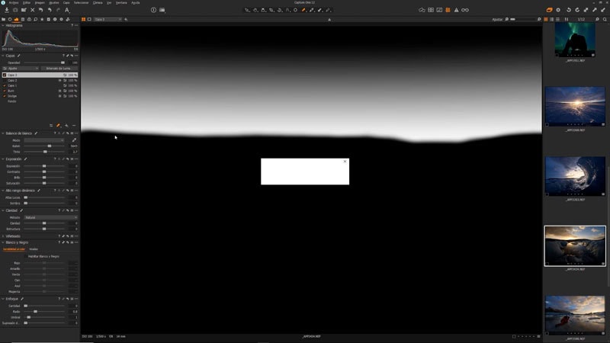Screen dimensions: 610x343
Task: Click the delete X icon in toolbar
Action: click(x=32, y=10)
